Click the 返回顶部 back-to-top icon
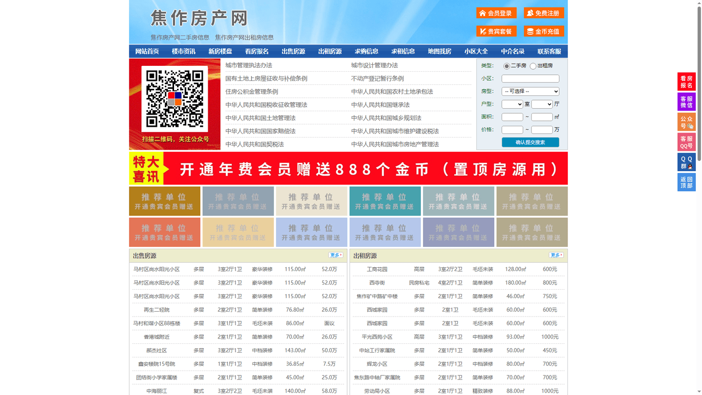 [x=686, y=182]
